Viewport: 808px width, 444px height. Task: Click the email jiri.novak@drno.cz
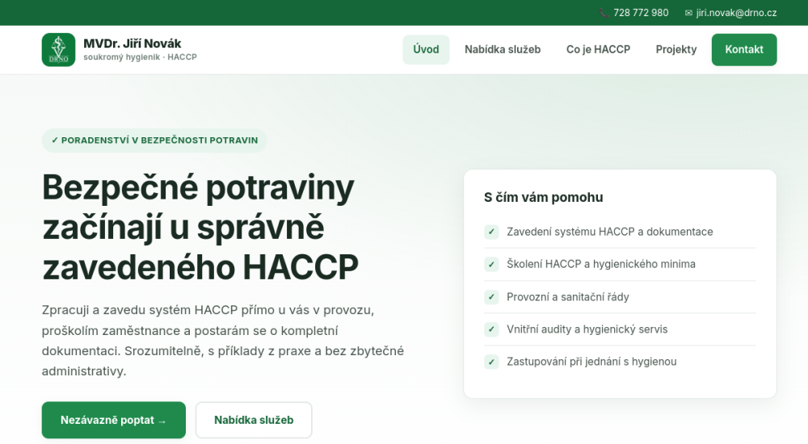(x=736, y=13)
